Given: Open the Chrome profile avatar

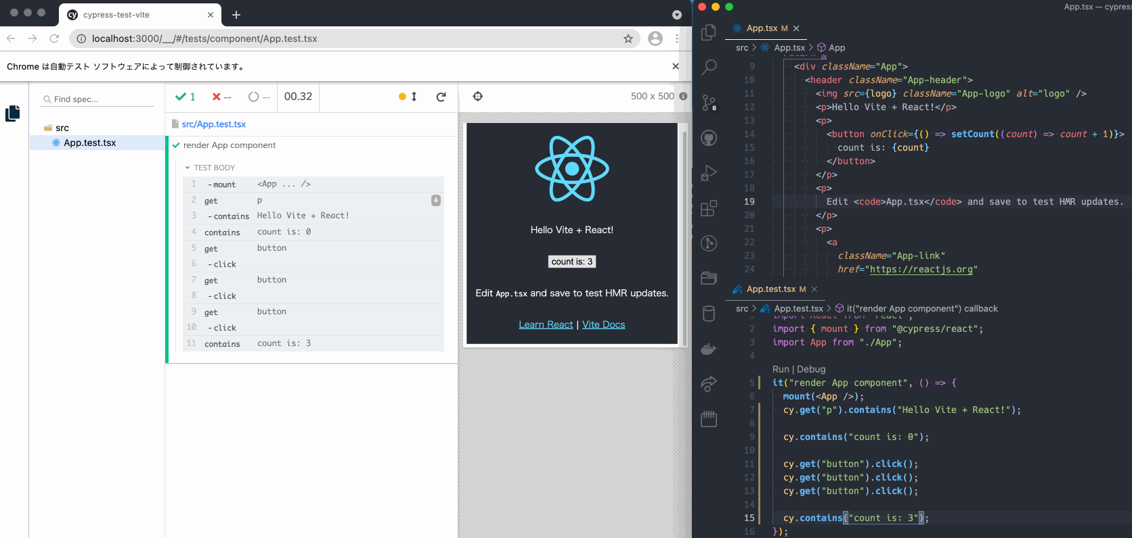Looking at the screenshot, I should pos(655,39).
